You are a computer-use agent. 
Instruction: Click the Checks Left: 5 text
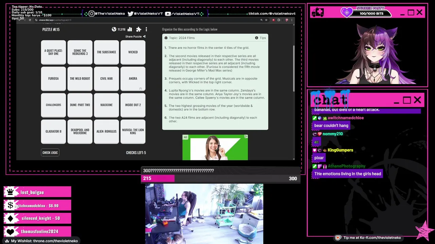click(136, 152)
